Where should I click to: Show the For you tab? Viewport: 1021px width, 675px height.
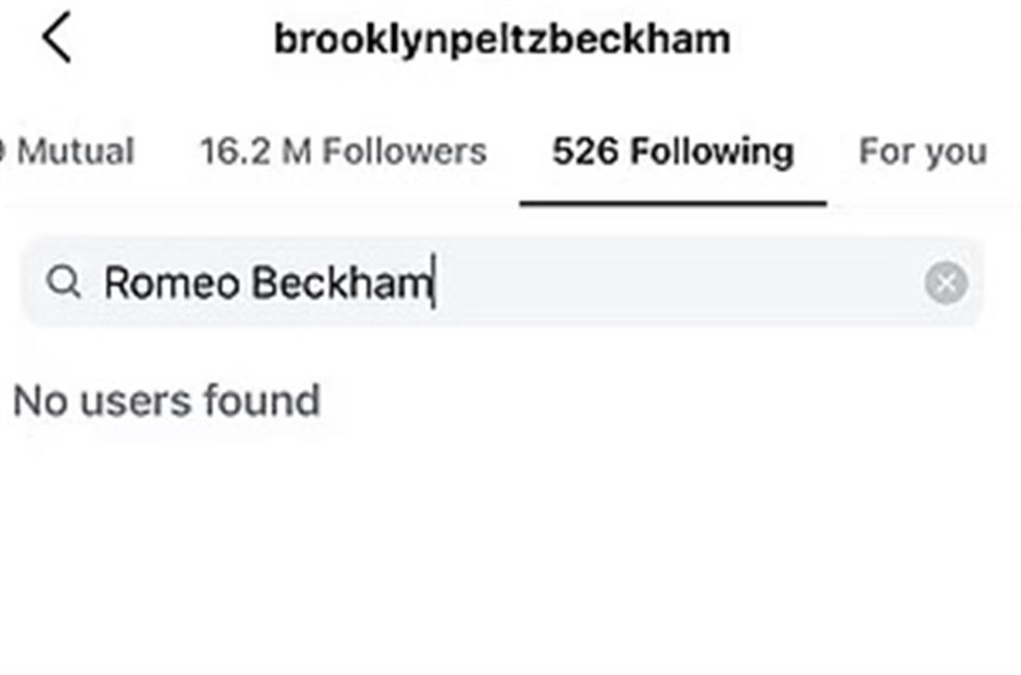pyautogui.click(x=922, y=151)
